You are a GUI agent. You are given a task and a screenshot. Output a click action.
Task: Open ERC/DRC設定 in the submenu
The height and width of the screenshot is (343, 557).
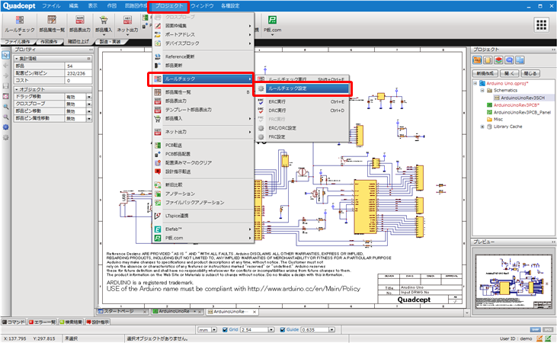click(x=302, y=128)
